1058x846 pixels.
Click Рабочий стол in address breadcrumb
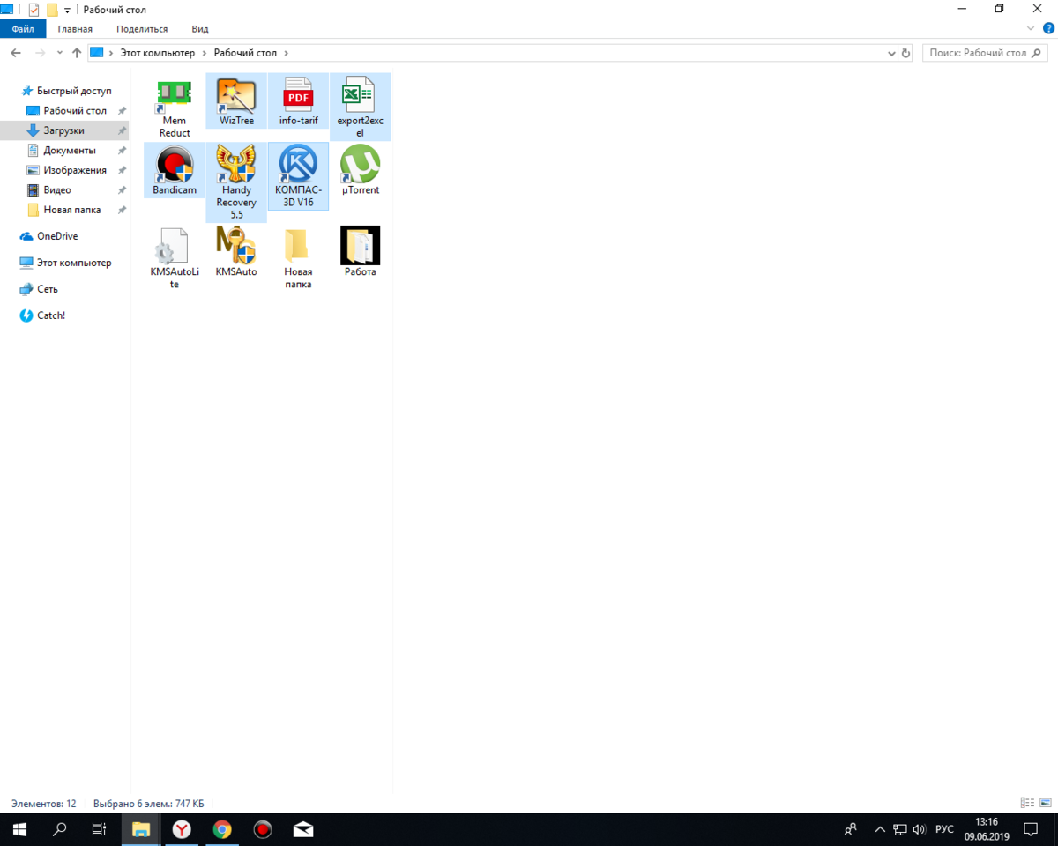pos(245,53)
